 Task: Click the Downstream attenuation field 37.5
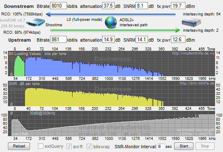pos(108,6)
